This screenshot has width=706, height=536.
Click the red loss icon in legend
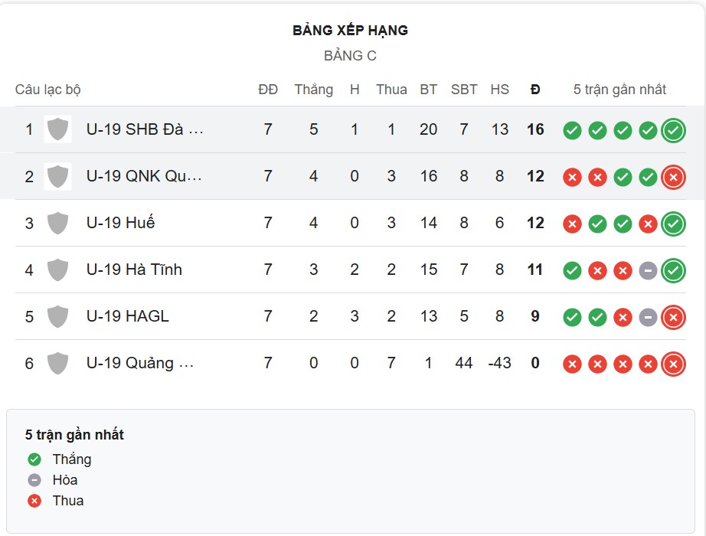coord(34,501)
